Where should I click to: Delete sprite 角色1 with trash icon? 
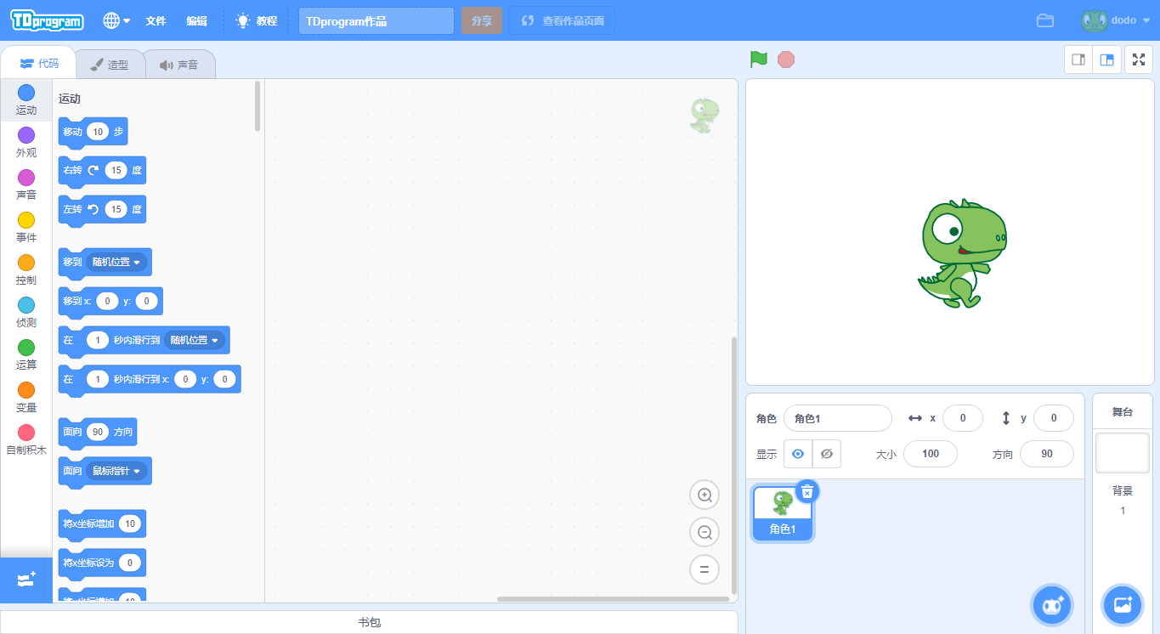pyautogui.click(x=807, y=491)
